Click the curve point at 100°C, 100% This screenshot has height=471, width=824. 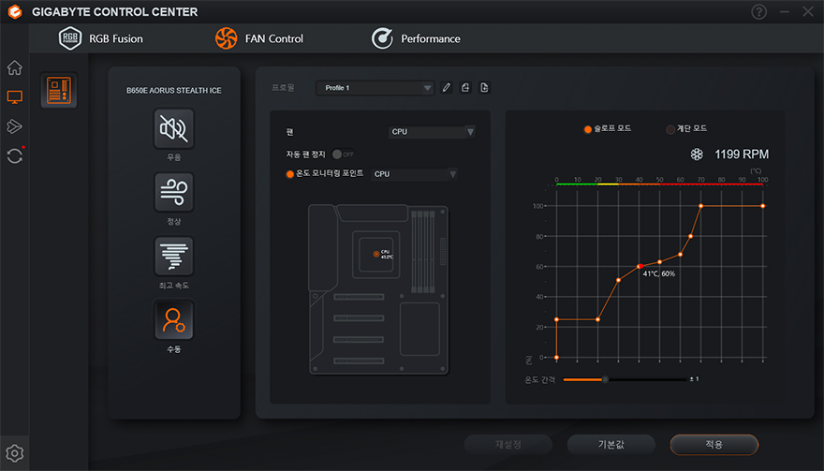coord(762,206)
